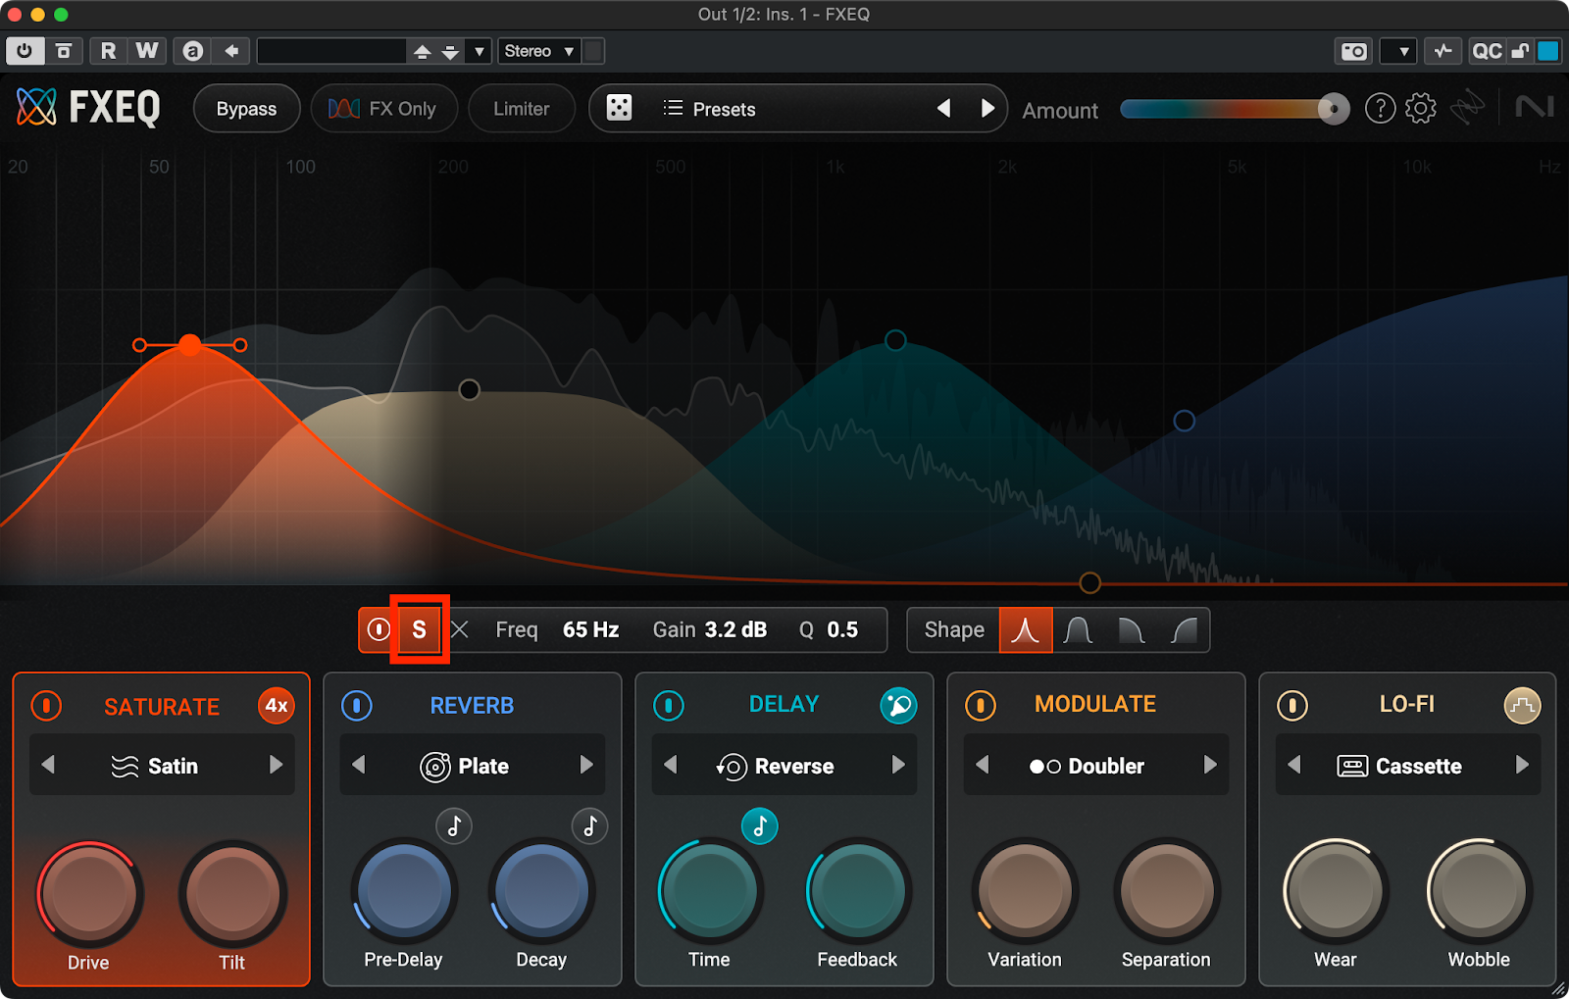Toggle the Modulate module power
The width and height of the screenshot is (1569, 999).
click(981, 706)
